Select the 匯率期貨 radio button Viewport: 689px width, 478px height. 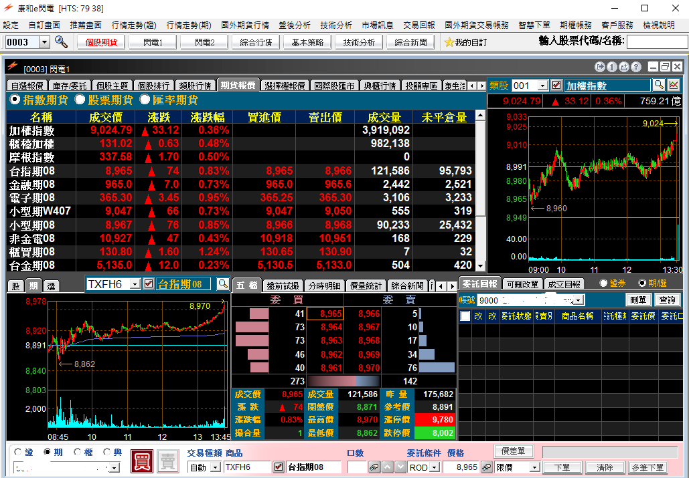[x=145, y=100]
